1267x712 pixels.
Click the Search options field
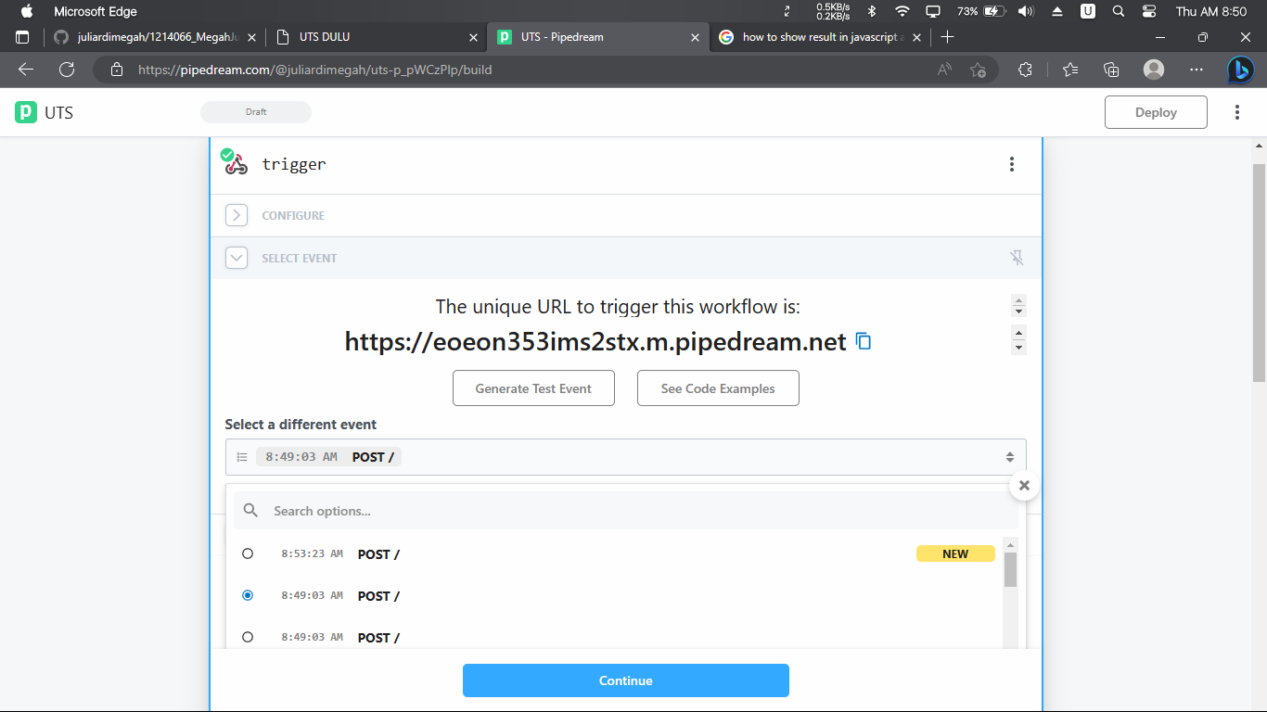(625, 511)
